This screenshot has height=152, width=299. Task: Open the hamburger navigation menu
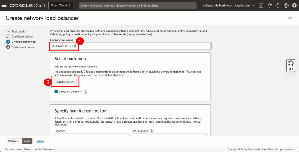4,6
